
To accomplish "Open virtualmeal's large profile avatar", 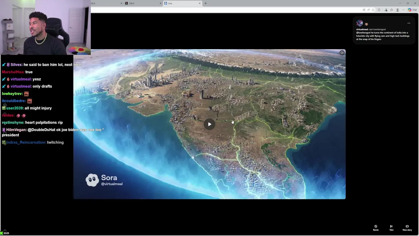I will pos(360,23).
